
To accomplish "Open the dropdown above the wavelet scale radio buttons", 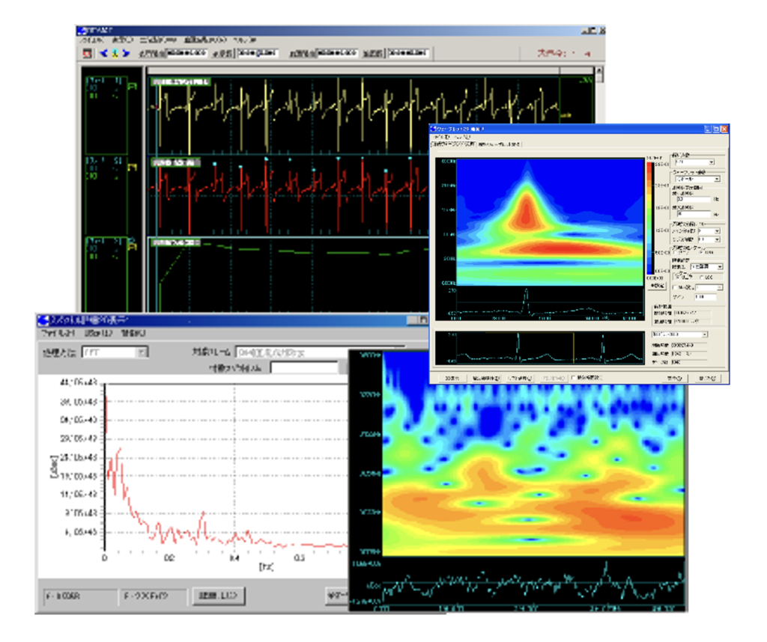I will point(707,267).
